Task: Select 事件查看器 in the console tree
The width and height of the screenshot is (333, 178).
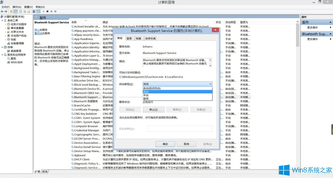Action: point(16,28)
